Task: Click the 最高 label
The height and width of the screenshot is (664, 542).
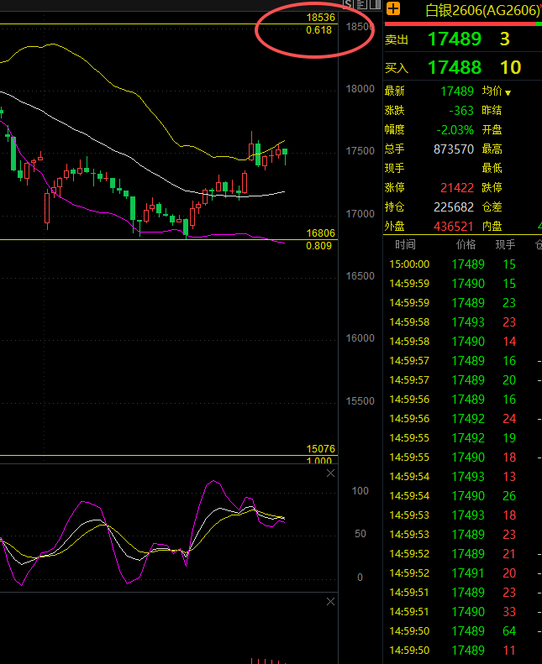Action: point(492,149)
